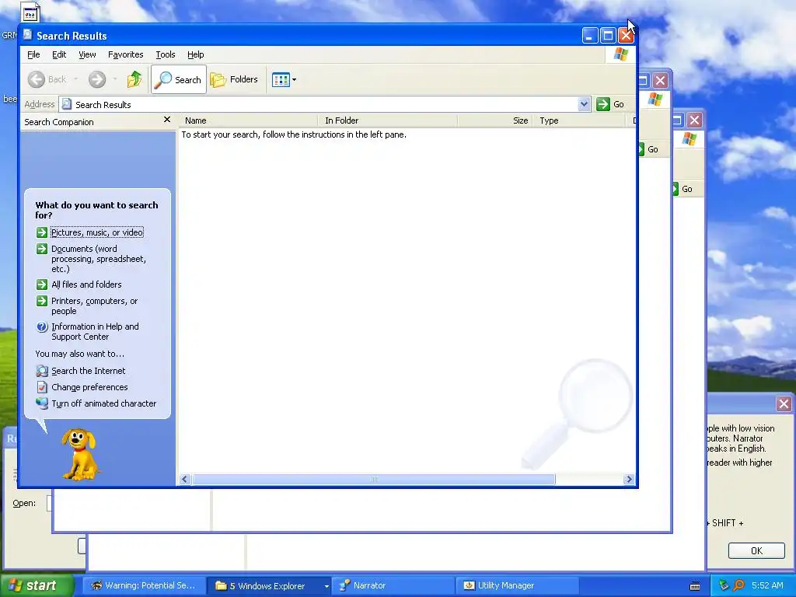Click the animated character monitor icon
Viewport: 796px width, 597px height.
click(42, 403)
